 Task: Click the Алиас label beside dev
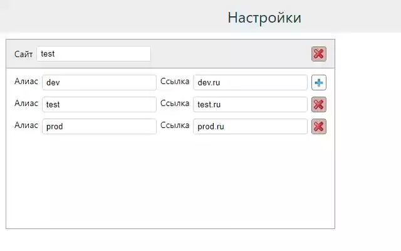click(x=26, y=81)
